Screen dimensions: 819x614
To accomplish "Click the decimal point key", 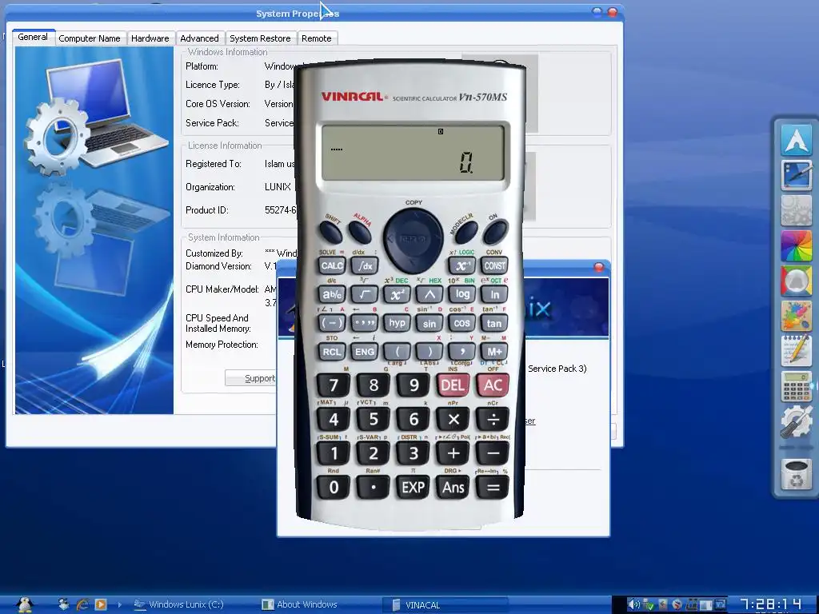I will click(373, 487).
